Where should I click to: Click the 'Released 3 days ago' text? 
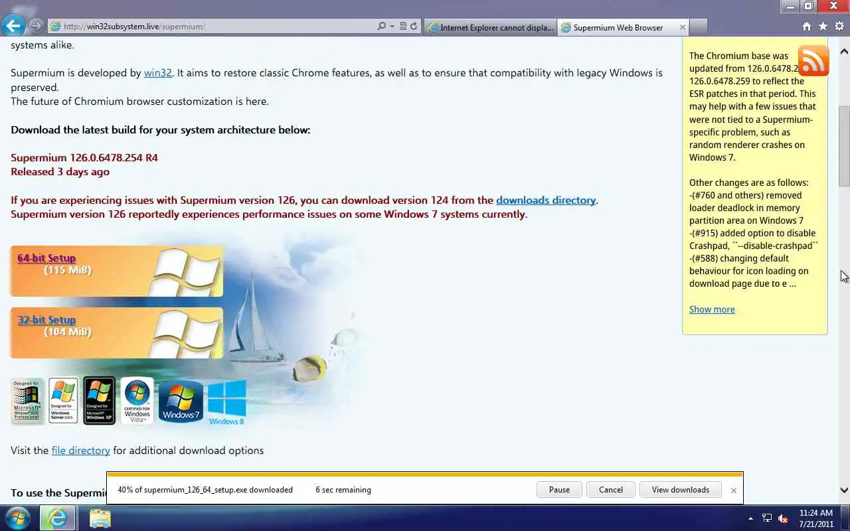(x=60, y=172)
